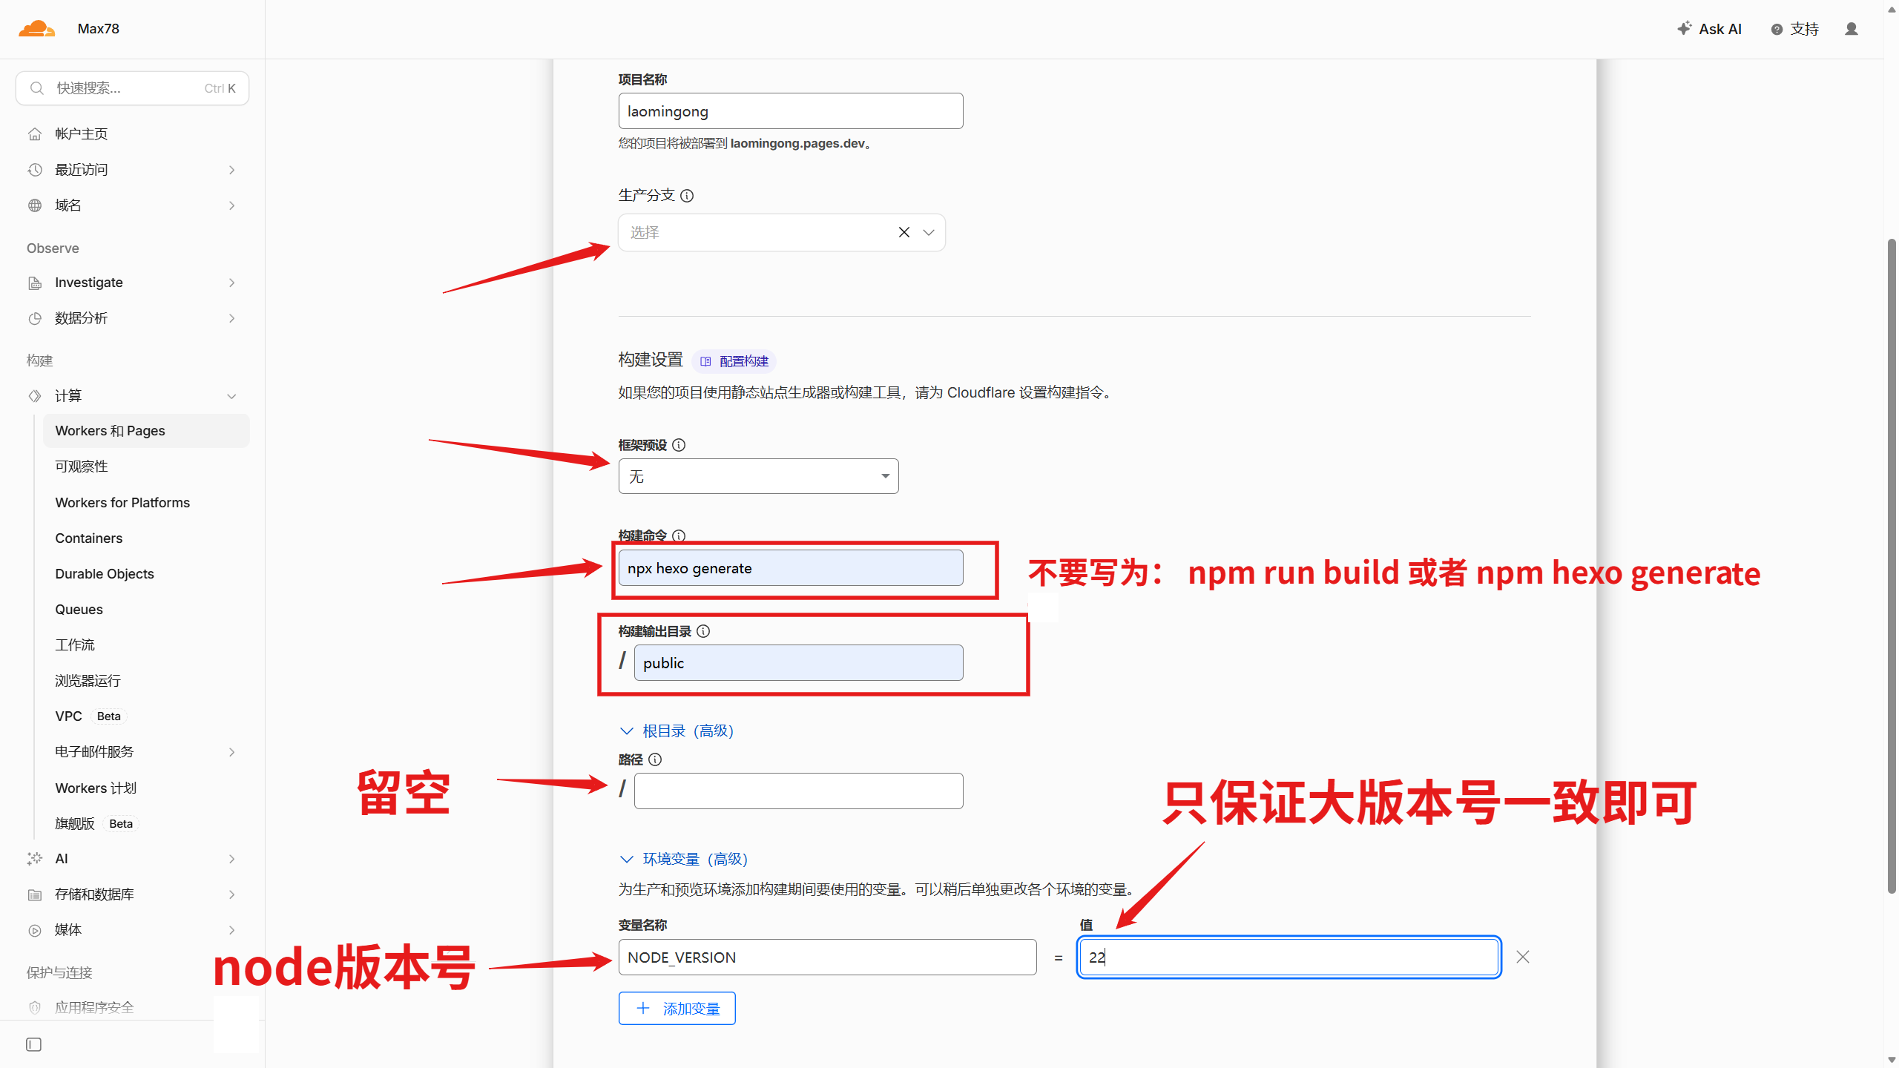Expand the 数据分析 submenu chevron

(x=232, y=318)
